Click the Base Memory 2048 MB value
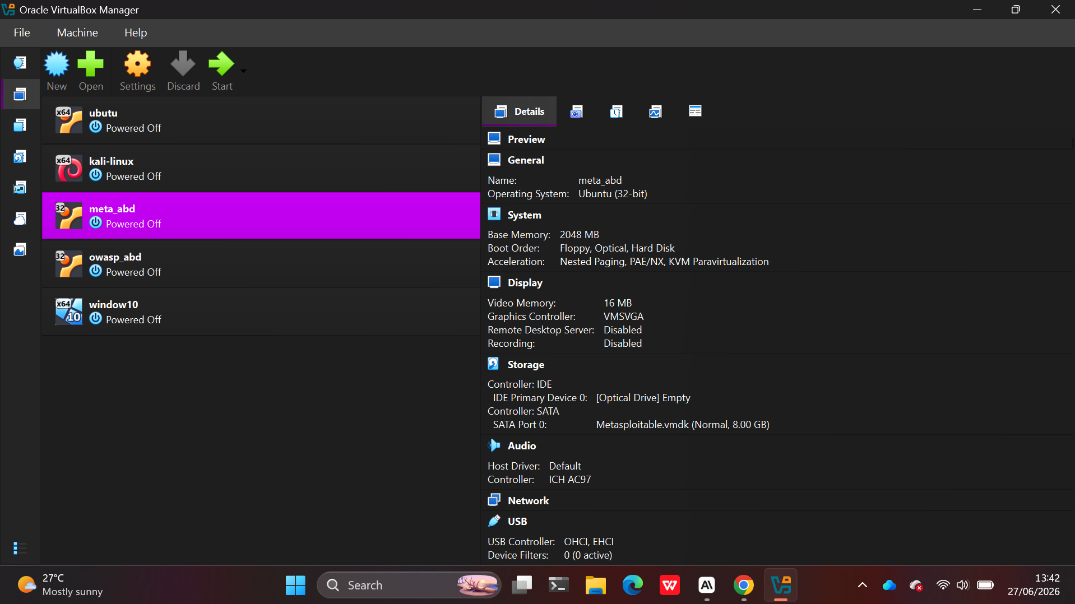 coord(580,235)
